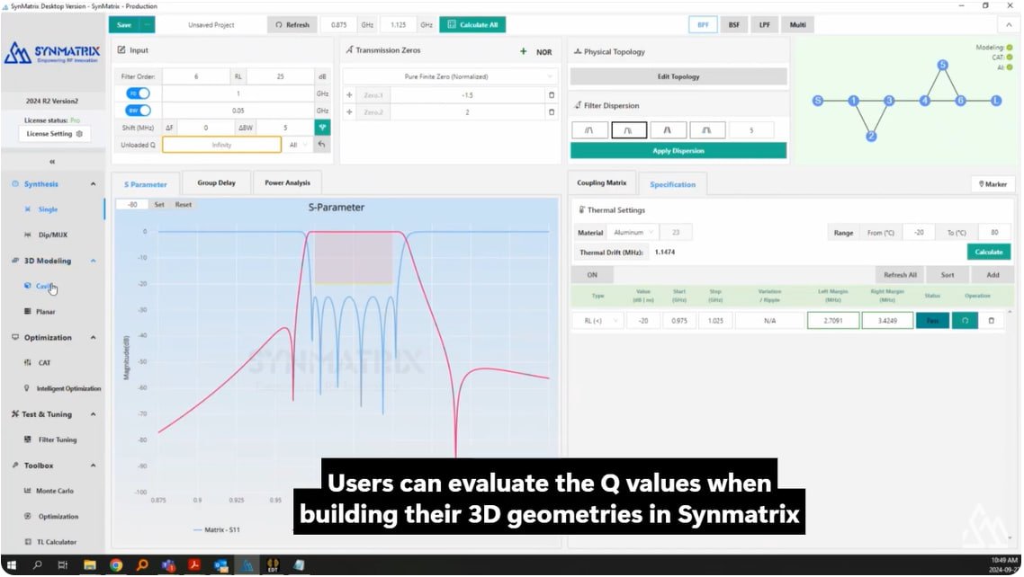This screenshot has width=1024, height=577.
Task: Toggle the NOR normalization button
Action: pos(544,52)
